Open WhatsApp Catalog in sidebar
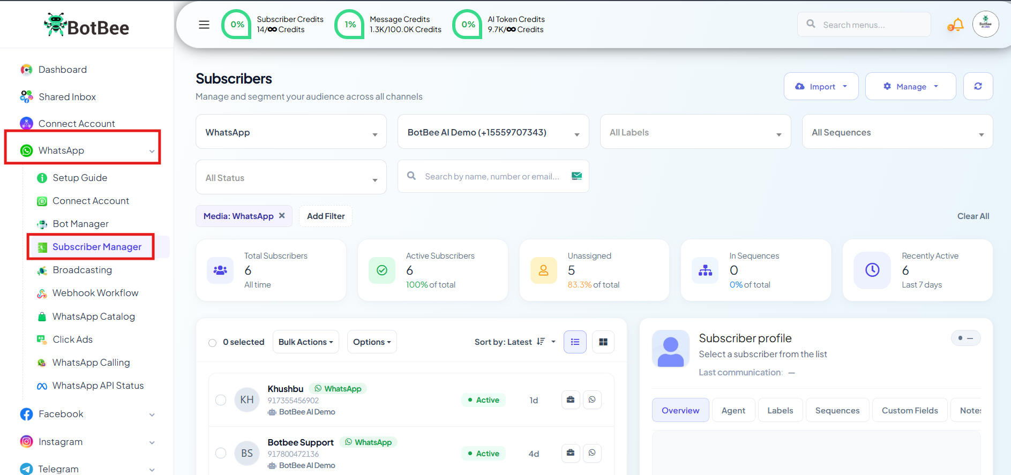Screen dimensions: 1011x475 (86, 316)
